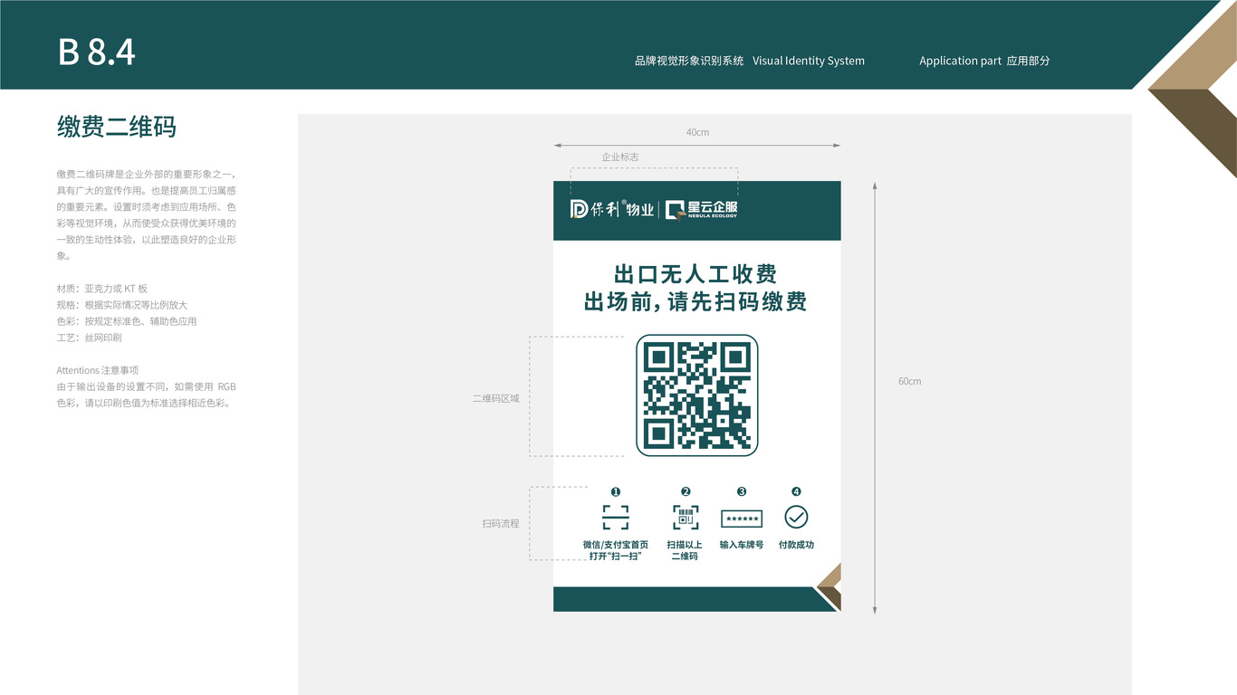Click the B 8.4 page number
The image size is (1237, 695).
click(97, 52)
